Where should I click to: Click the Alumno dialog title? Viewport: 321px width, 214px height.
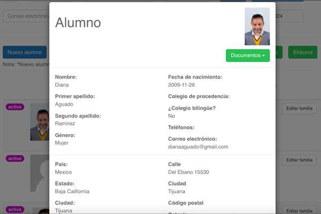tap(78, 22)
